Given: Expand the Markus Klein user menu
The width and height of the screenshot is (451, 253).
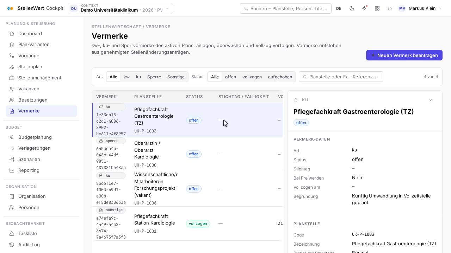Looking at the screenshot, I should click(x=420, y=8).
